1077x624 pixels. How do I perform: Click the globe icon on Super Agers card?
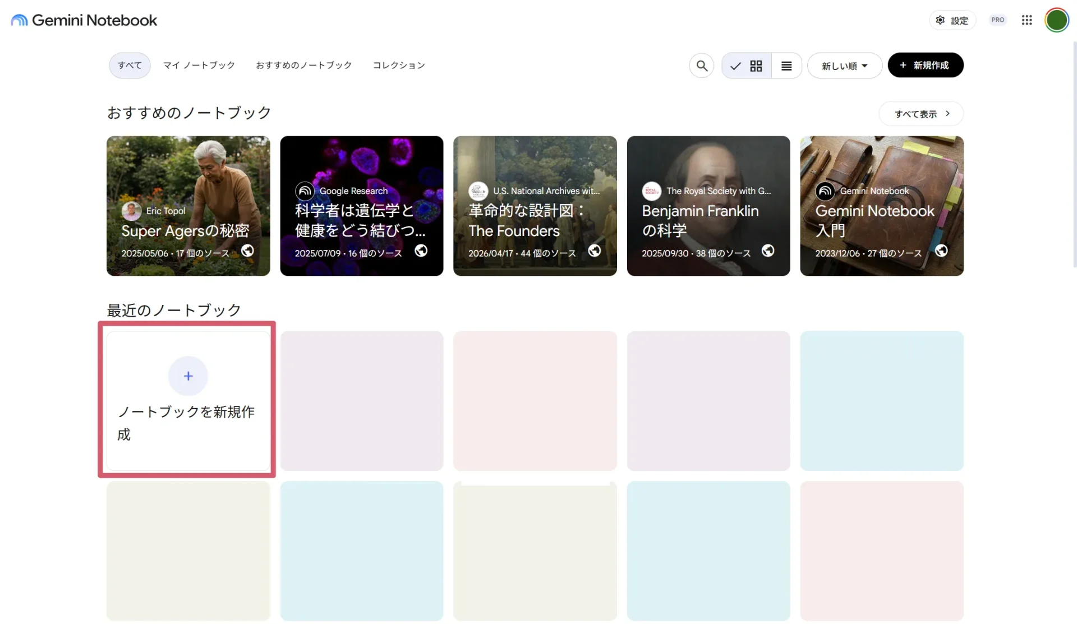pos(247,251)
